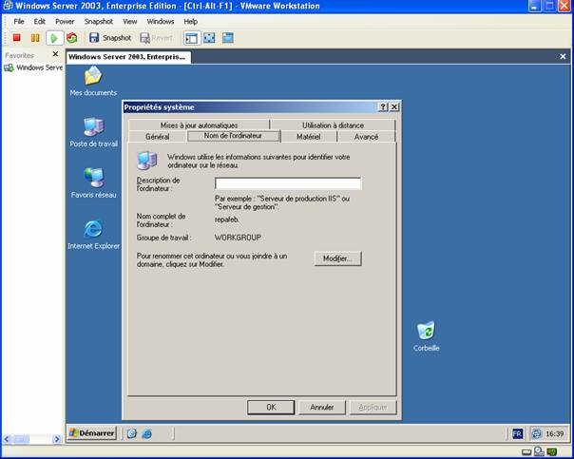Select the Mes documents desktop icon
Image resolution: width=574 pixels, height=459 pixels.
[93, 81]
